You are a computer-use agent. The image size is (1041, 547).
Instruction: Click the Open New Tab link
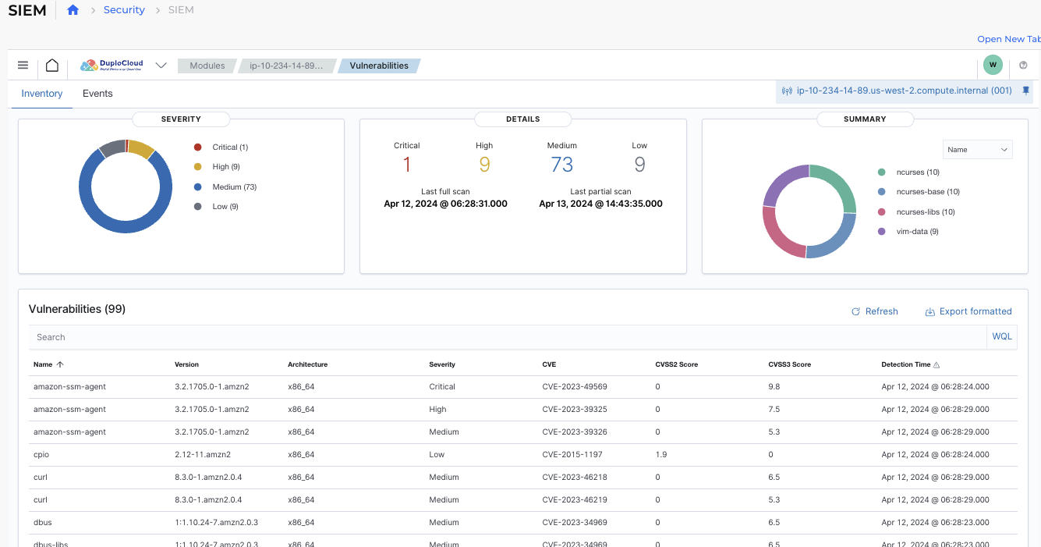pos(1009,39)
